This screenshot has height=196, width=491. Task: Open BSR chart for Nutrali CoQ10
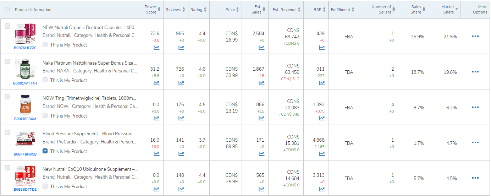322,189
